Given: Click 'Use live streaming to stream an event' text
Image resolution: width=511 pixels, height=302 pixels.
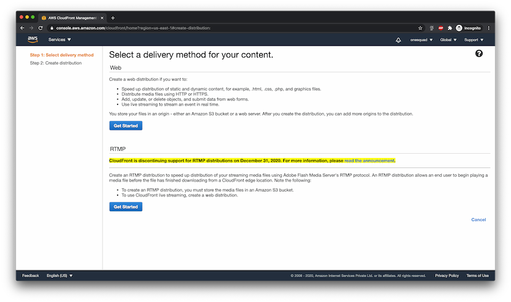Looking at the screenshot, I should (170, 105).
